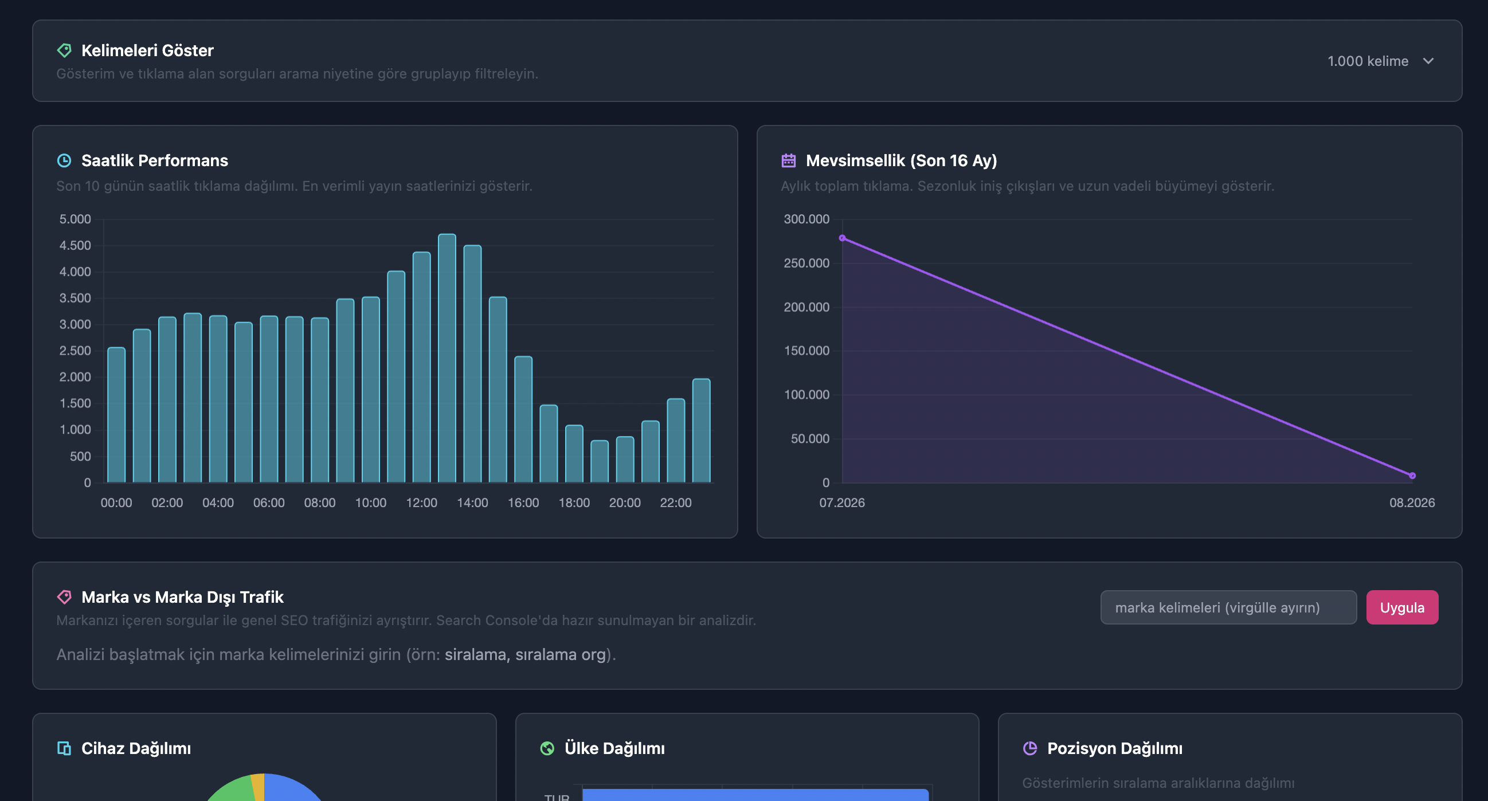Click the pink tag icon beside Marka vs Marka Dışı Trafik
This screenshot has height=801, width=1488.
(x=64, y=596)
